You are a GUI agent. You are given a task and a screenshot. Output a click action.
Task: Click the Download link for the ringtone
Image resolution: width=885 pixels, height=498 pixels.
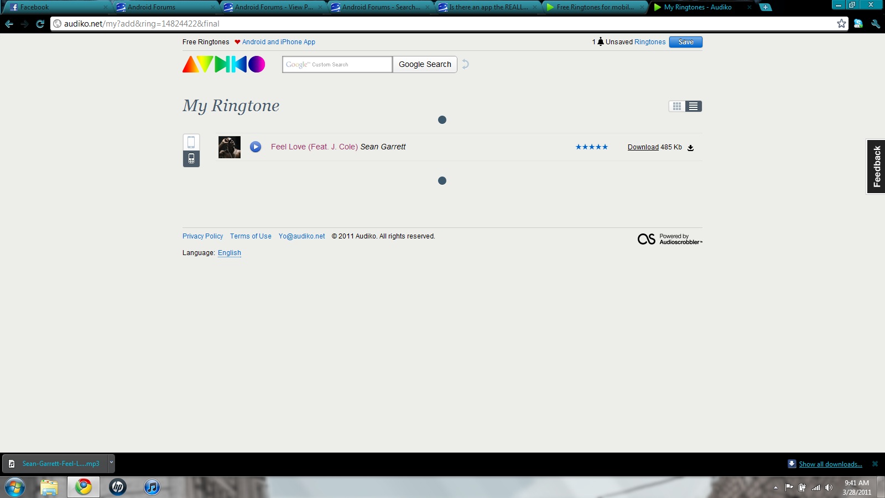(643, 147)
